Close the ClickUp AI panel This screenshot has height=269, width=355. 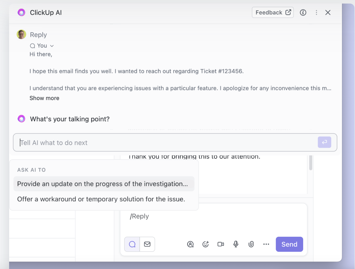[x=328, y=12]
